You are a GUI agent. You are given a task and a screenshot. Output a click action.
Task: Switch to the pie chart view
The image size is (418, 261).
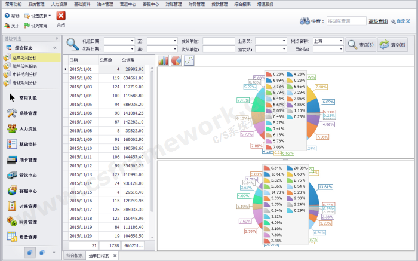(x=176, y=60)
